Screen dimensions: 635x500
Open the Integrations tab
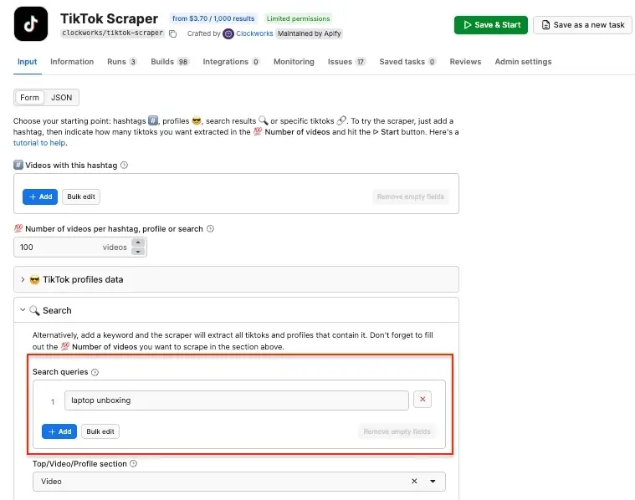click(x=231, y=62)
